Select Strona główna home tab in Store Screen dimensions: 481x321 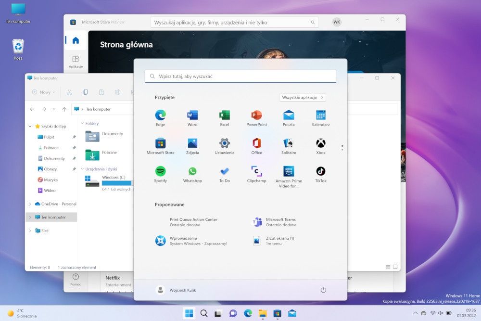76,40
